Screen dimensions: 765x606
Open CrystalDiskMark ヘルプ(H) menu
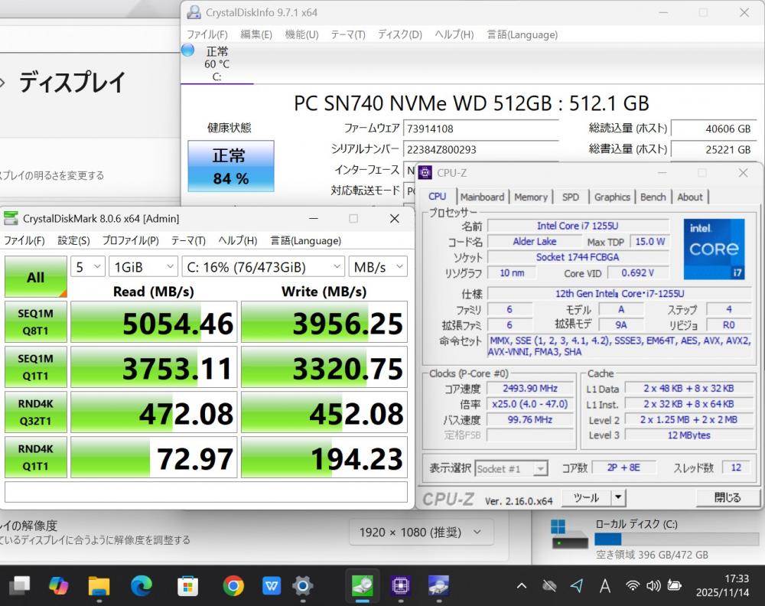pyautogui.click(x=238, y=240)
